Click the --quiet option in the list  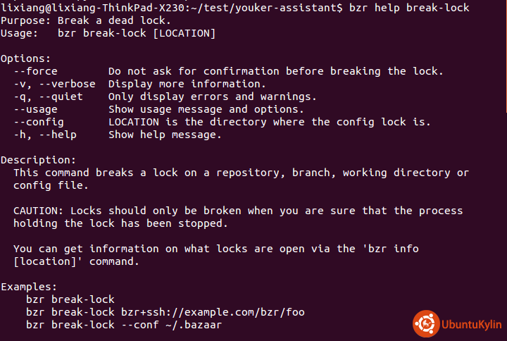pos(61,97)
